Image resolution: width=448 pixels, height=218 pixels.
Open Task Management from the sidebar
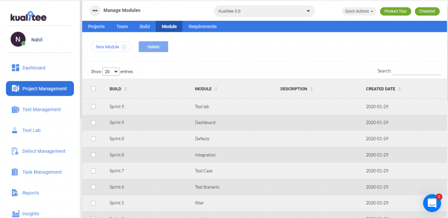[42, 172]
